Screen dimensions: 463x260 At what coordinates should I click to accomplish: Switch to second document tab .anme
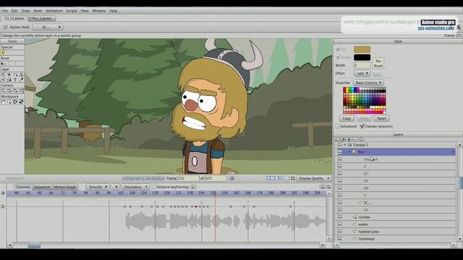coord(42,19)
